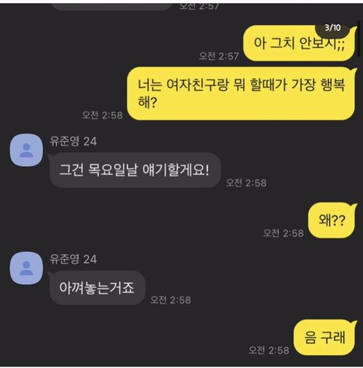Viewport: 363px width, 368px height.
Task: Click the 오전 2:57 timestamp beside '아 그치 안보지;;'
Action: tap(219, 56)
